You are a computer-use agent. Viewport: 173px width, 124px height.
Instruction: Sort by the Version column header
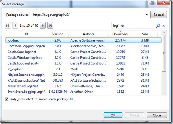click(x=58, y=34)
